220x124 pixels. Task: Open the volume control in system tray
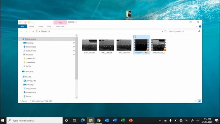[186, 121]
